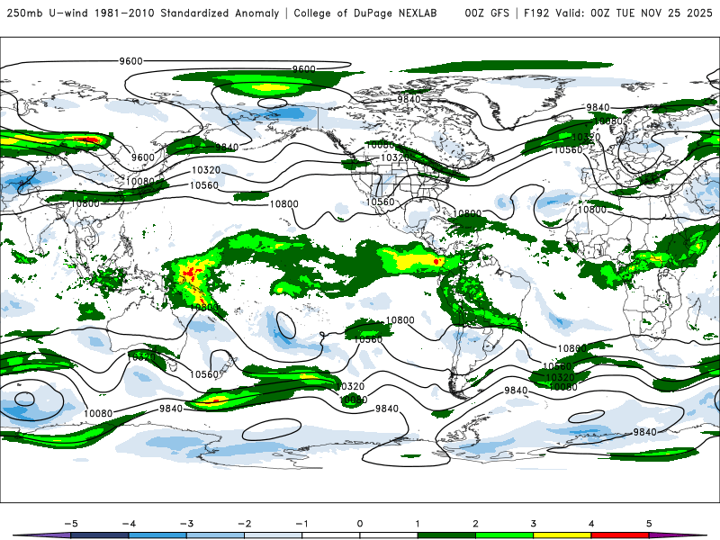Image resolution: width=720 pixels, height=540 pixels.
Task: Click the '2' colorbar tick label
Action: (475, 524)
